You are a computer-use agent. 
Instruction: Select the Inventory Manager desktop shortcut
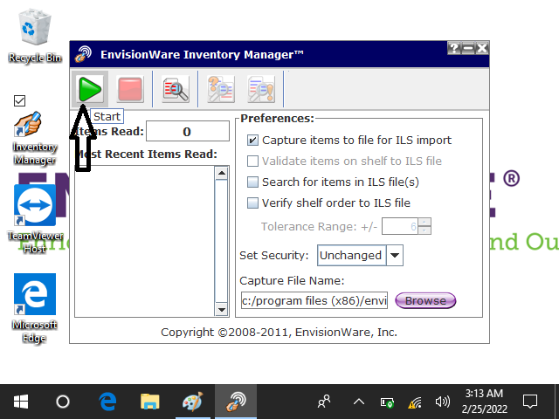35,139
